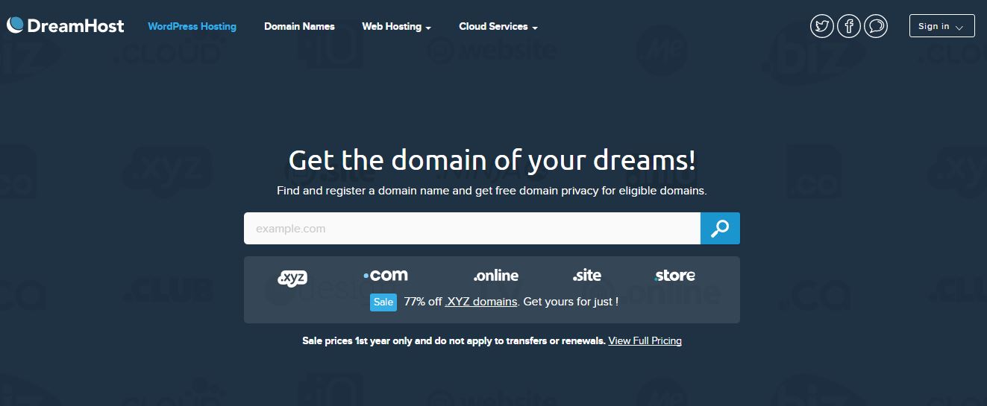The image size is (987, 406).
Task: Open the Twitter social icon
Action: pyautogui.click(x=822, y=26)
